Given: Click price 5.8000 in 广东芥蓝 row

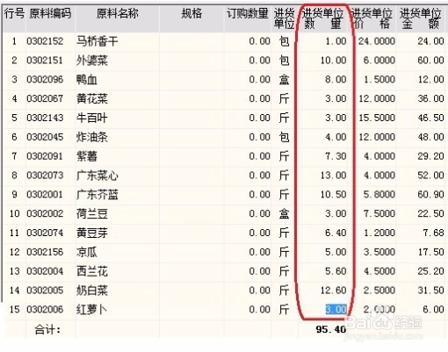Looking at the screenshot, I should pyautogui.click(x=379, y=195).
